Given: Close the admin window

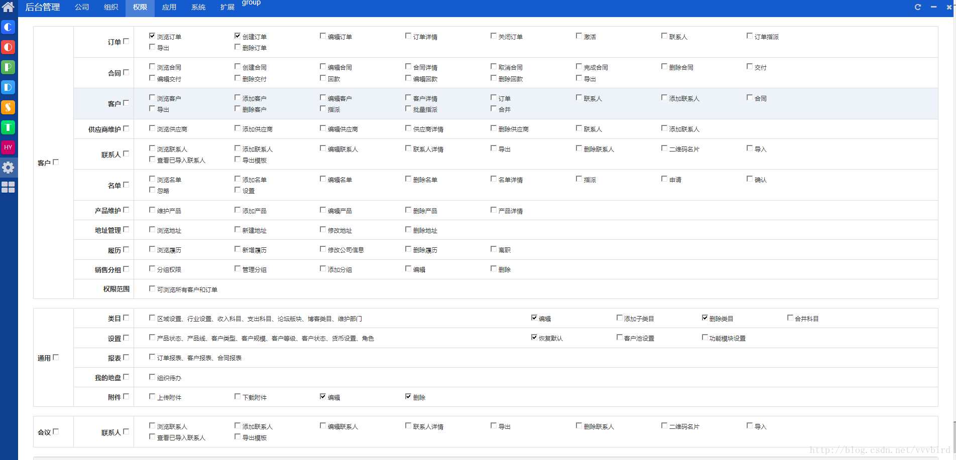Looking at the screenshot, I should point(949,7).
